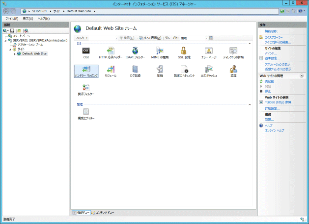Click the バインド... action link
309x224 pixels.
(x=271, y=53)
